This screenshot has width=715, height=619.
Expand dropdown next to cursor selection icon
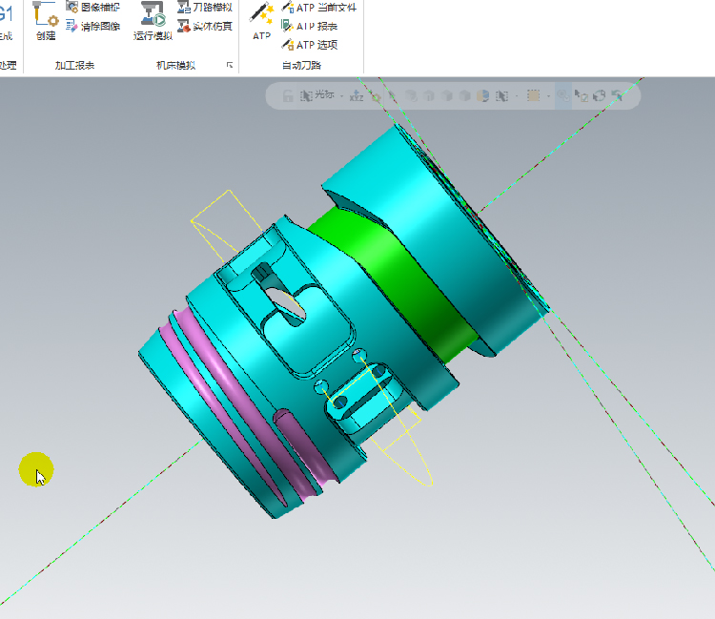tap(517, 96)
